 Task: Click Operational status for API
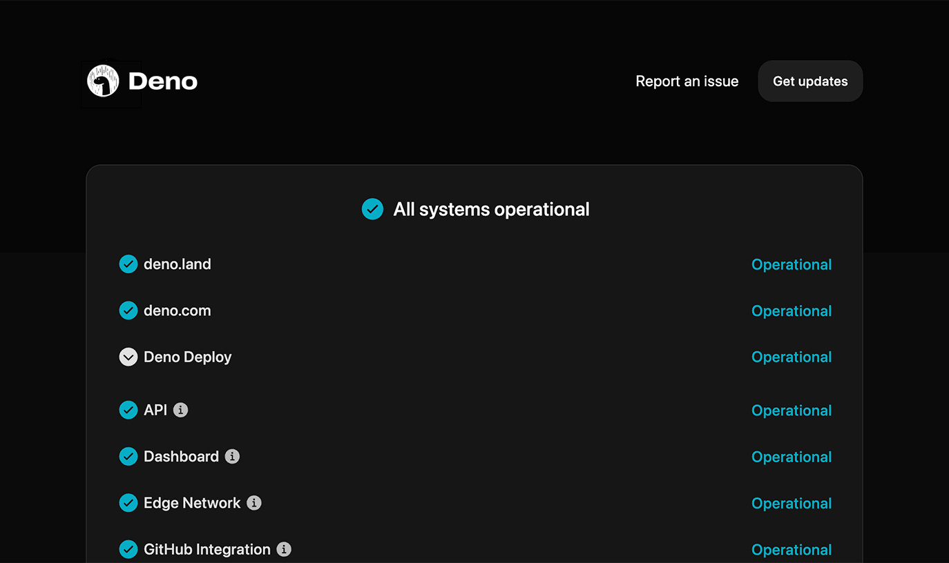click(x=792, y=411)
